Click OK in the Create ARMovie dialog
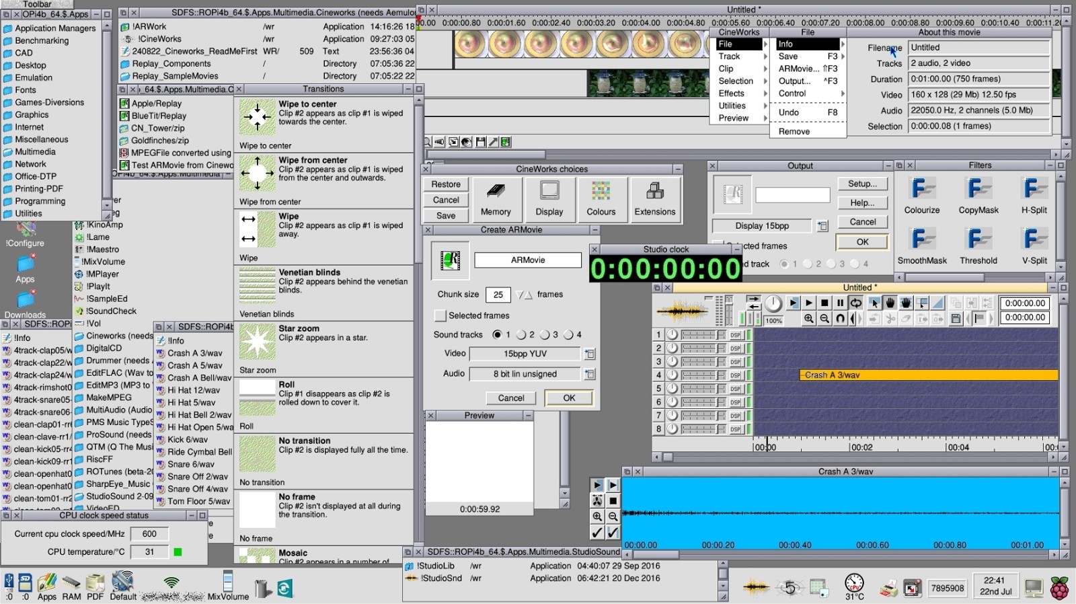This screenshot has width=1076, height=604. click(x=569, y=398)
